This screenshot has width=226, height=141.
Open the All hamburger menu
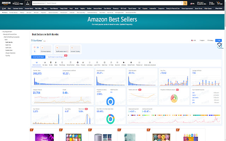[x=4, y=8]
